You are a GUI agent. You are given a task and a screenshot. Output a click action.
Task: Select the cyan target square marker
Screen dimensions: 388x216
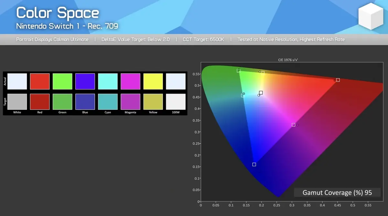(242, 96)
